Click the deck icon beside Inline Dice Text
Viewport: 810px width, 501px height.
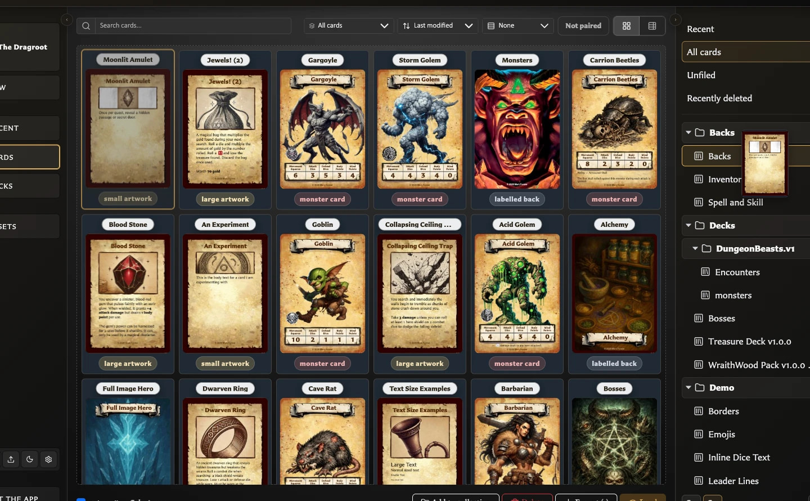(x=699, y=457)
